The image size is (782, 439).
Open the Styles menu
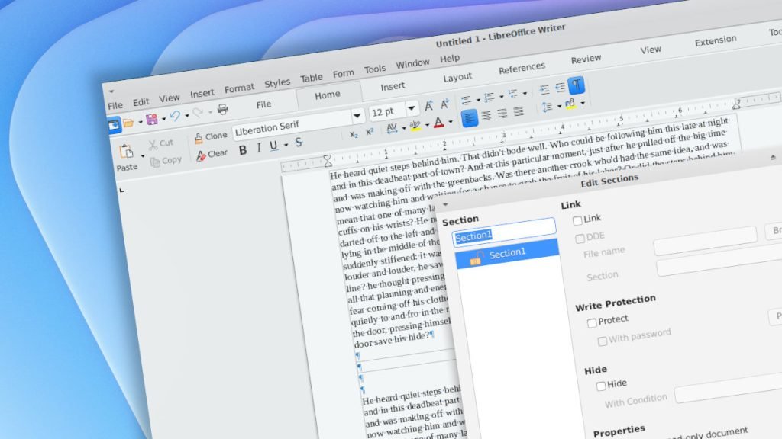coord(276,83)
